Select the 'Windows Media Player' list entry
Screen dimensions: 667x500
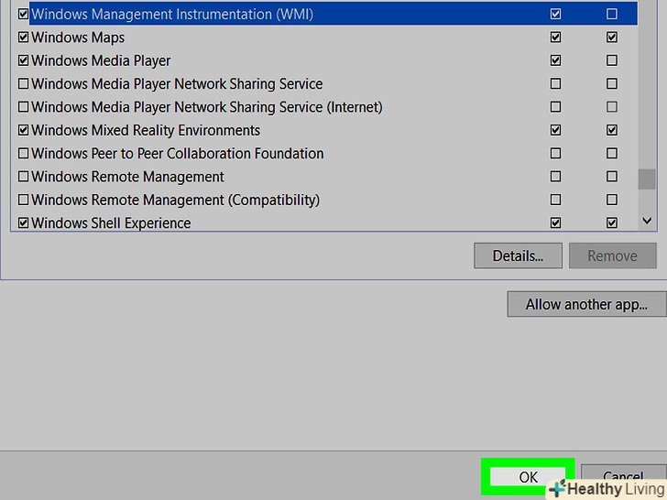click(x=101, y=60)
